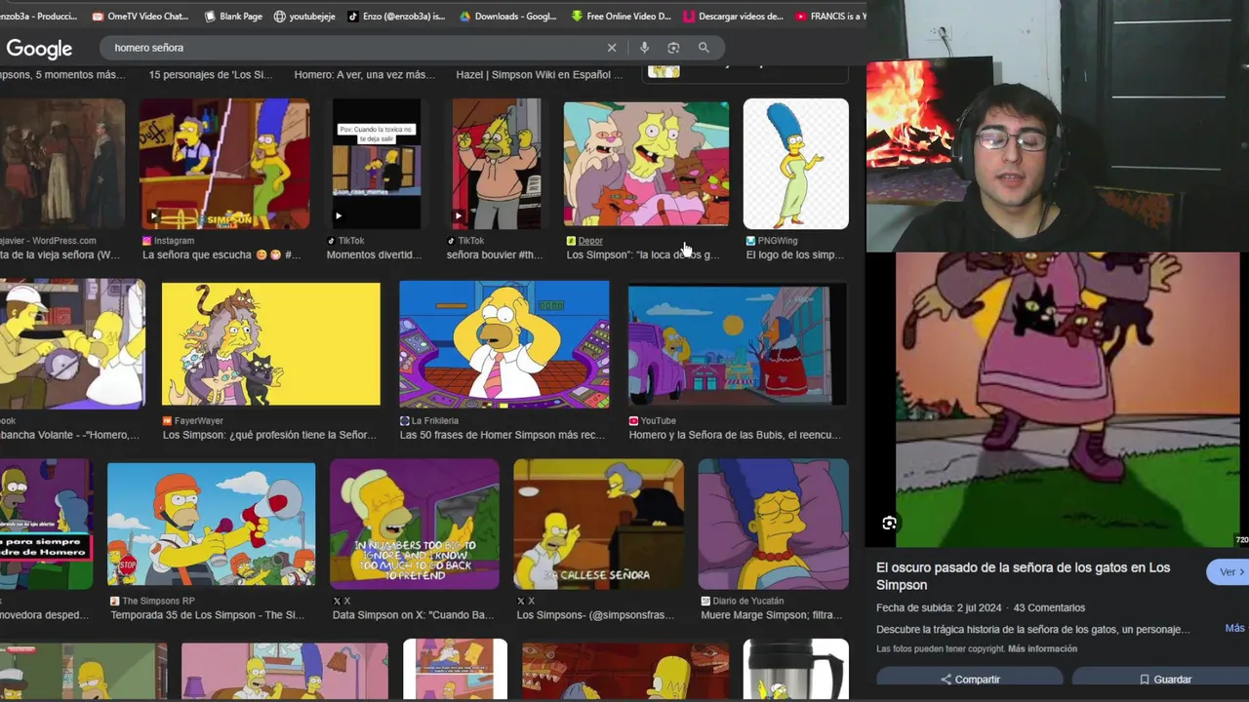Viewport: 1249px width, 702px height.
Task: Open the TikTok 'Momentos divertid...' thumbnail
Action: [x=377, y=164]
